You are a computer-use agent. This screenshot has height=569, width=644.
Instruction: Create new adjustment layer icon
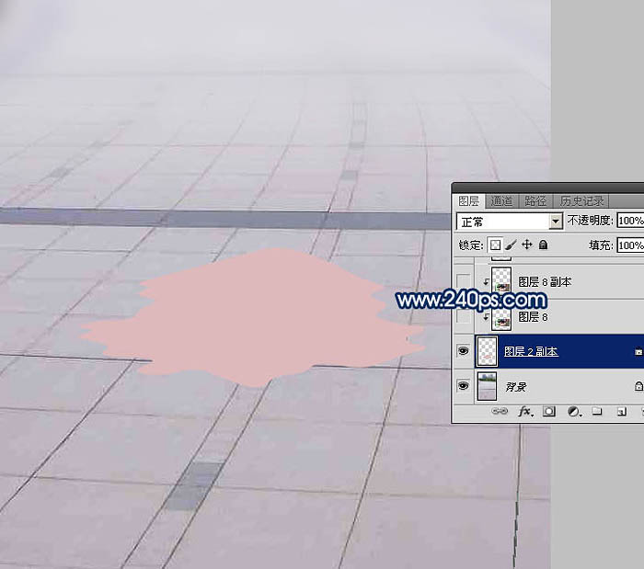[x=574, y=411]
